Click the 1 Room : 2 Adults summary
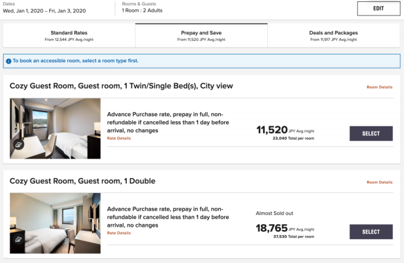 (142, 10)
